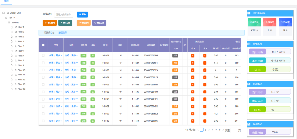Click the document icon before Floor:14

(12, 89)
